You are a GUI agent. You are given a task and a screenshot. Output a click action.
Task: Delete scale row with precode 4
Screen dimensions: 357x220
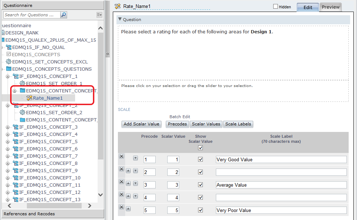[x=122, y=195]
